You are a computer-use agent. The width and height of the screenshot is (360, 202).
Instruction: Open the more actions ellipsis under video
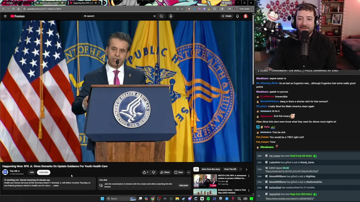tap(188, 172)
